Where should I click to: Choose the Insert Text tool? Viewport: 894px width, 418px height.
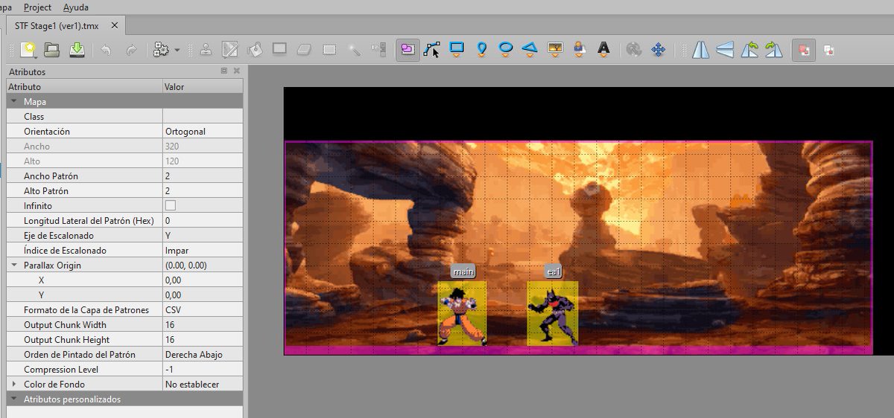[x=603, y=50]
